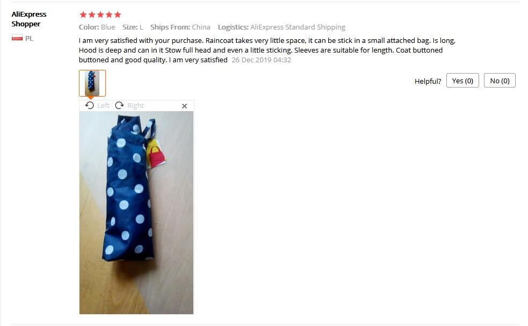Click the "Left" rotate label
The height and width of the screenshot is (326, 528).
[103, 106]
